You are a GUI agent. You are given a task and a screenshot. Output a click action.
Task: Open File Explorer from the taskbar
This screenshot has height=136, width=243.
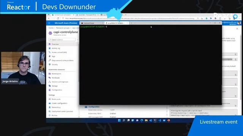[146, 121]
